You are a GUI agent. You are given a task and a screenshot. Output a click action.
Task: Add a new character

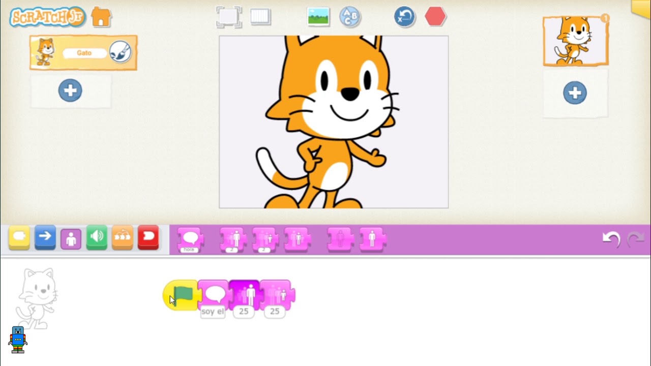(x=70, y=91)
